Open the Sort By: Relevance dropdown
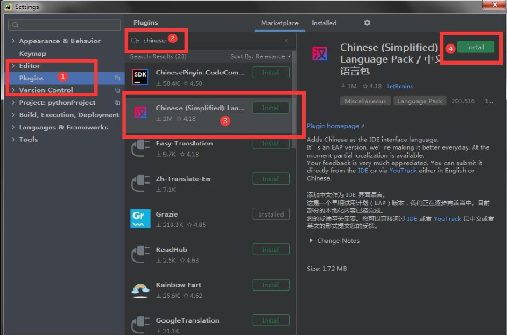The width and height of the screenshot is (507, 336). pos(260,56)
